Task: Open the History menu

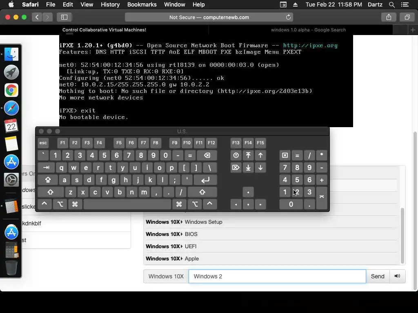Action: (x=110, y=4)
